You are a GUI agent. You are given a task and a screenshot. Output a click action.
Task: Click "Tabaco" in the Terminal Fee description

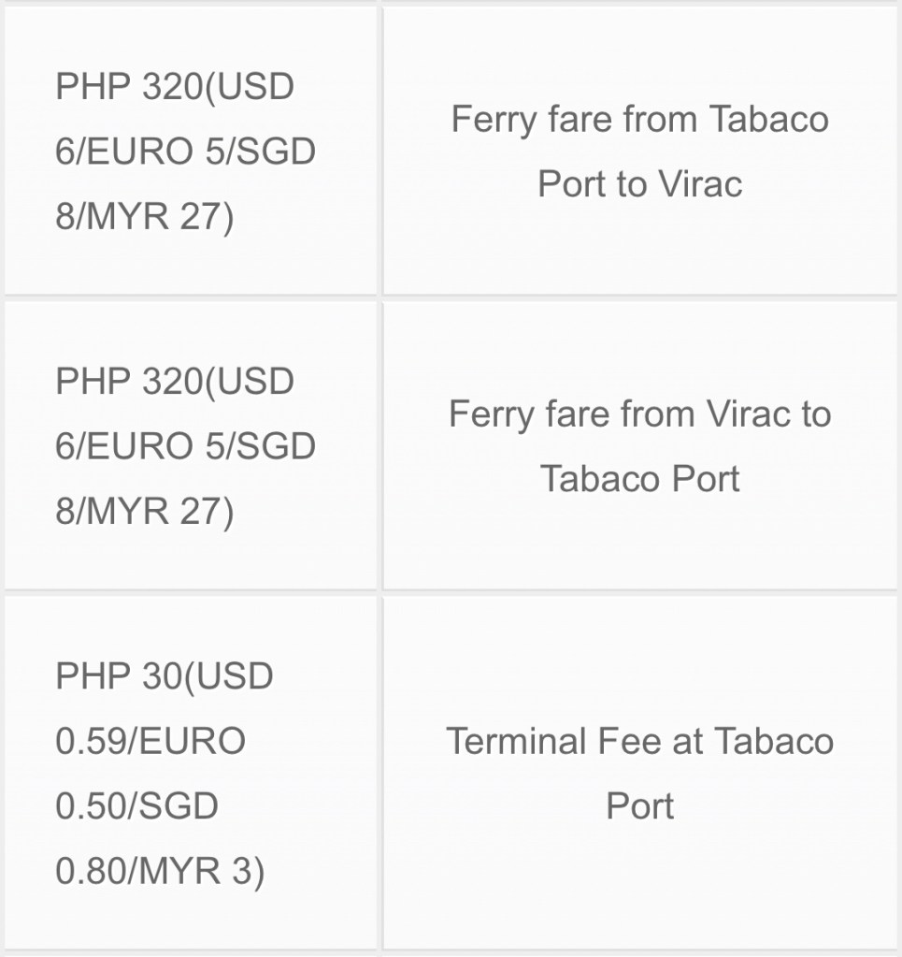tap(773, 741)
